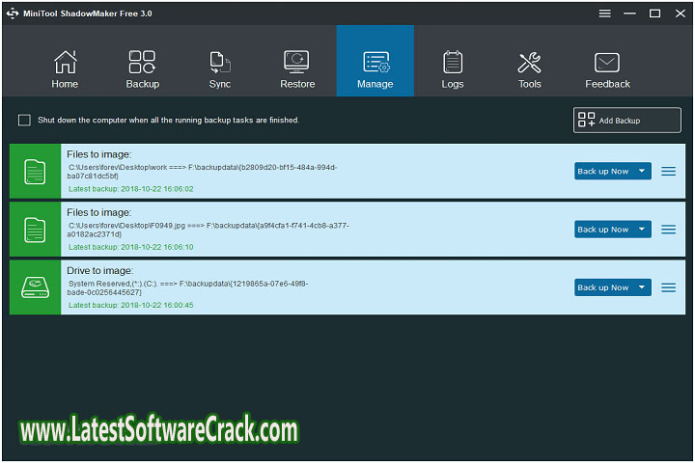
Task: Click the path text containing F0949.jpg
Action: click(x=208, y=230)
